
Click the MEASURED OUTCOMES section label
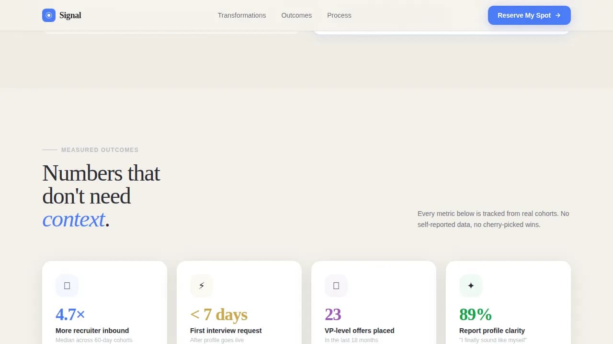click(100, 150)
